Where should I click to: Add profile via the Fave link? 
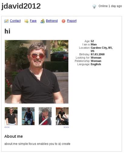(x=33, y=21)
